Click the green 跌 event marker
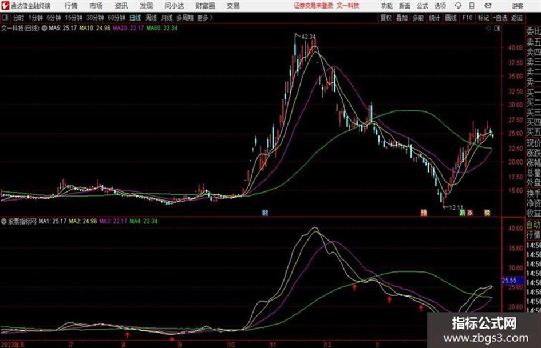 tap(463, 213)
